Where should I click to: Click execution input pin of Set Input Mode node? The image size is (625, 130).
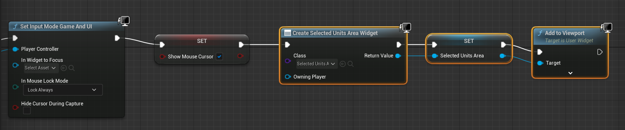pos(15,38)
